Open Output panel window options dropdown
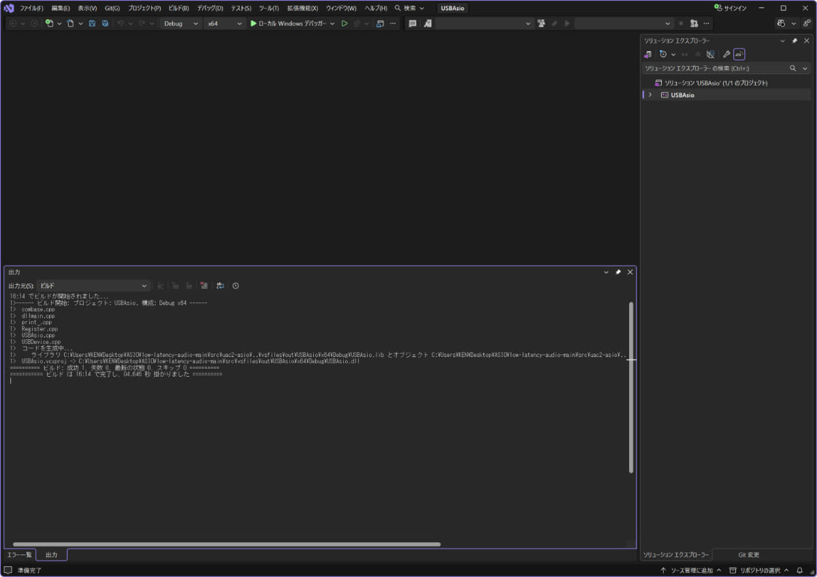This screenshot has height=577, width=817. (606, 272)
